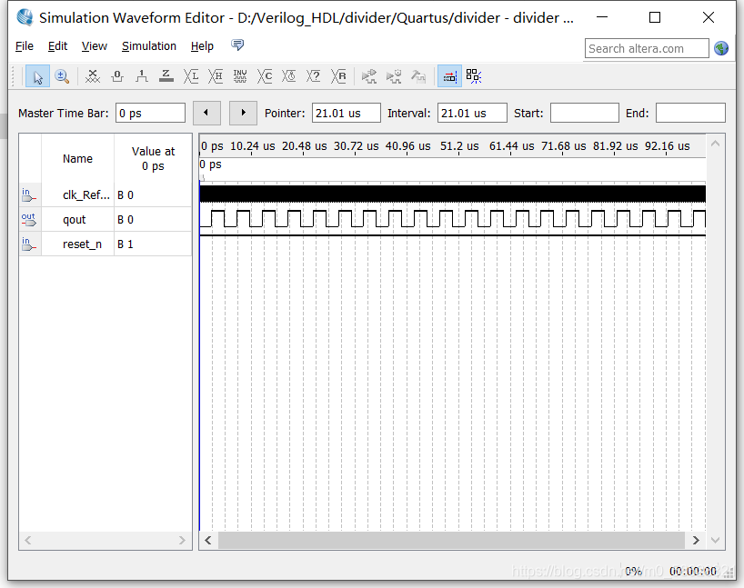Activate the Zoom tool magnifier
744x588 pixels.
[62, 76]
